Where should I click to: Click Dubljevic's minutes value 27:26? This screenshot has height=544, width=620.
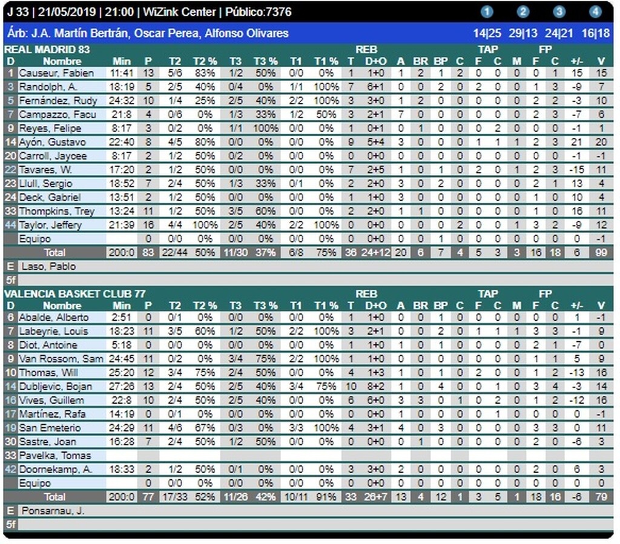(121, 387)
